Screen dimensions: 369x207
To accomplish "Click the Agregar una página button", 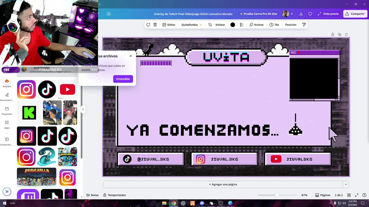I will [223, 184].
